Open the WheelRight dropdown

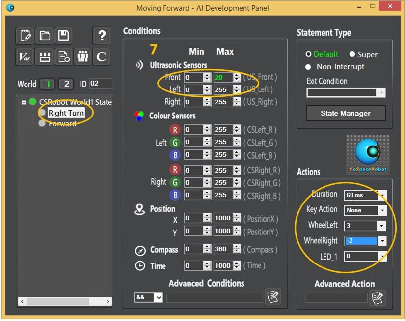click(x=365, y=241)
